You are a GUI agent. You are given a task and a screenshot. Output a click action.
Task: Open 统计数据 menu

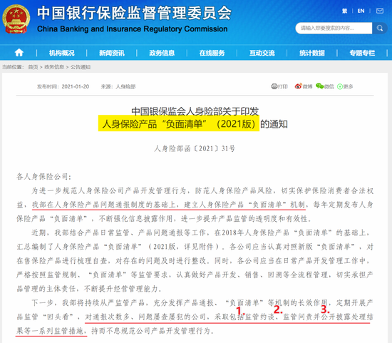(x=312, y=53)
